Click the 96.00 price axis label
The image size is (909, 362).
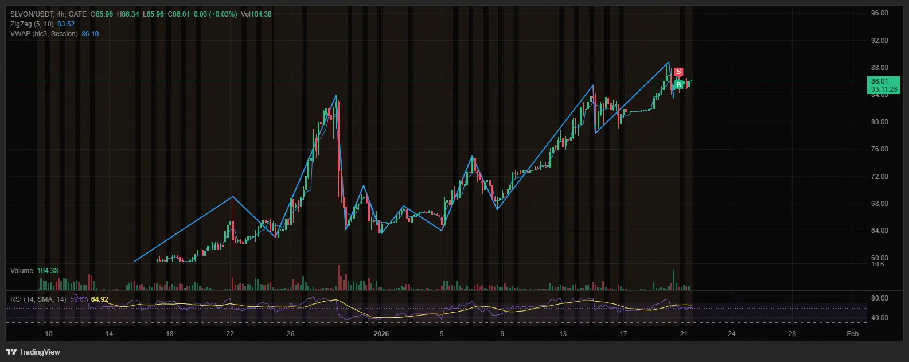click(x=880, y=13)
